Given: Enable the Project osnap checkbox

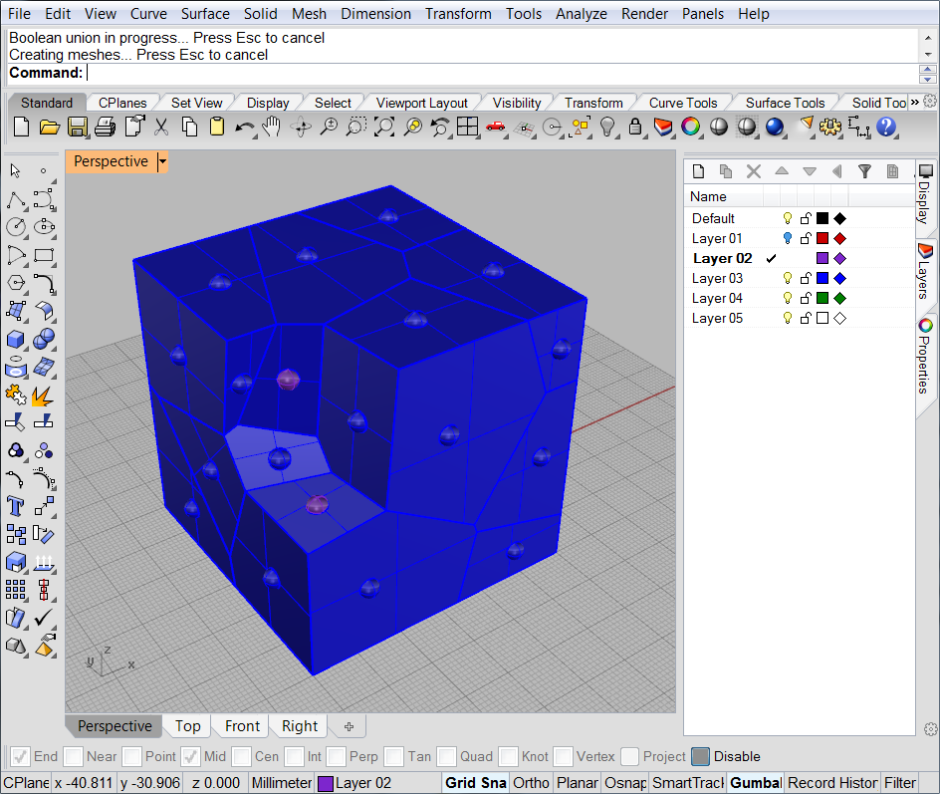Looking at the screenshot, I should (x=629, y=756).
